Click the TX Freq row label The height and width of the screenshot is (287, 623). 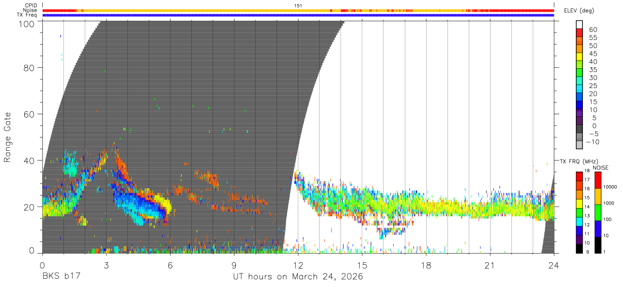[x=27, y=15]
